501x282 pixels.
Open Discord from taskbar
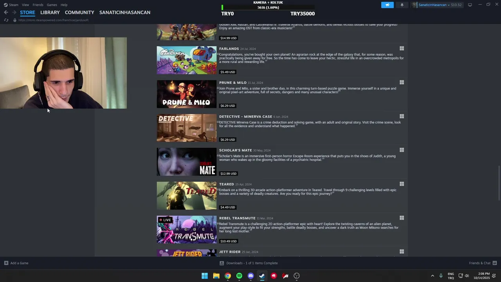(x=251, y=276)
